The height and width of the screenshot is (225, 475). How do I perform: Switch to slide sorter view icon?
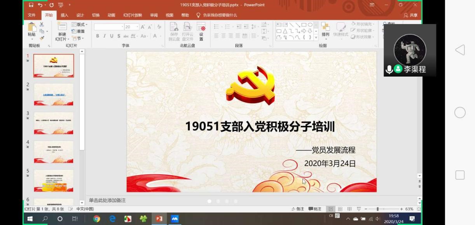point(340,209)
